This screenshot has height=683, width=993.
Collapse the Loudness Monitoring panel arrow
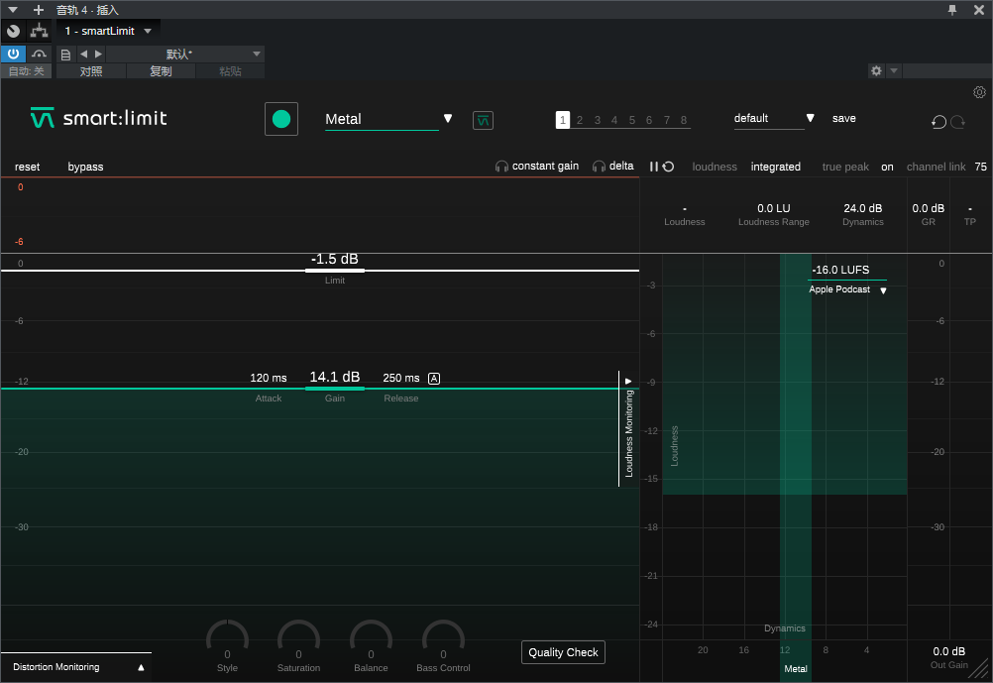click(x=628, y=382)
